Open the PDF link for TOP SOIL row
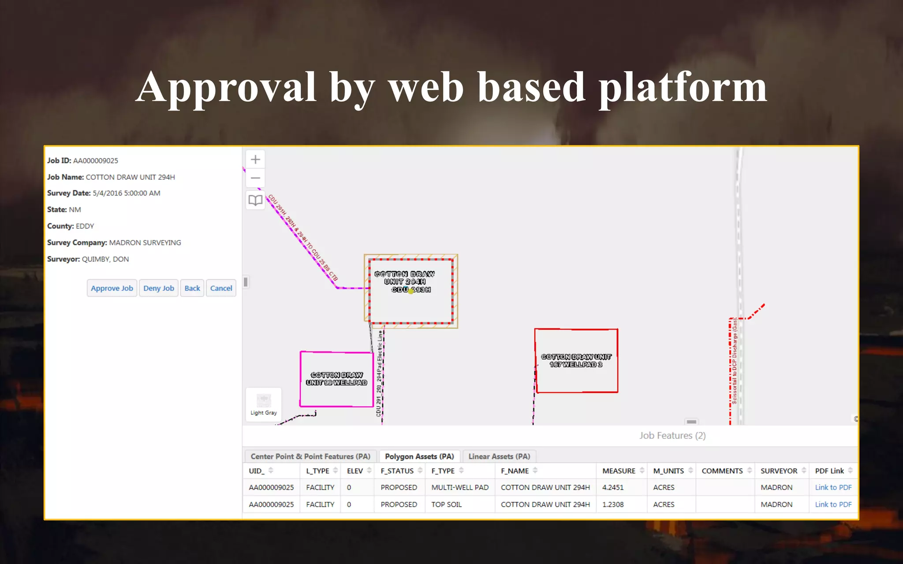The width and height of the screenshot is (903, 564). (x=833, y=504)
